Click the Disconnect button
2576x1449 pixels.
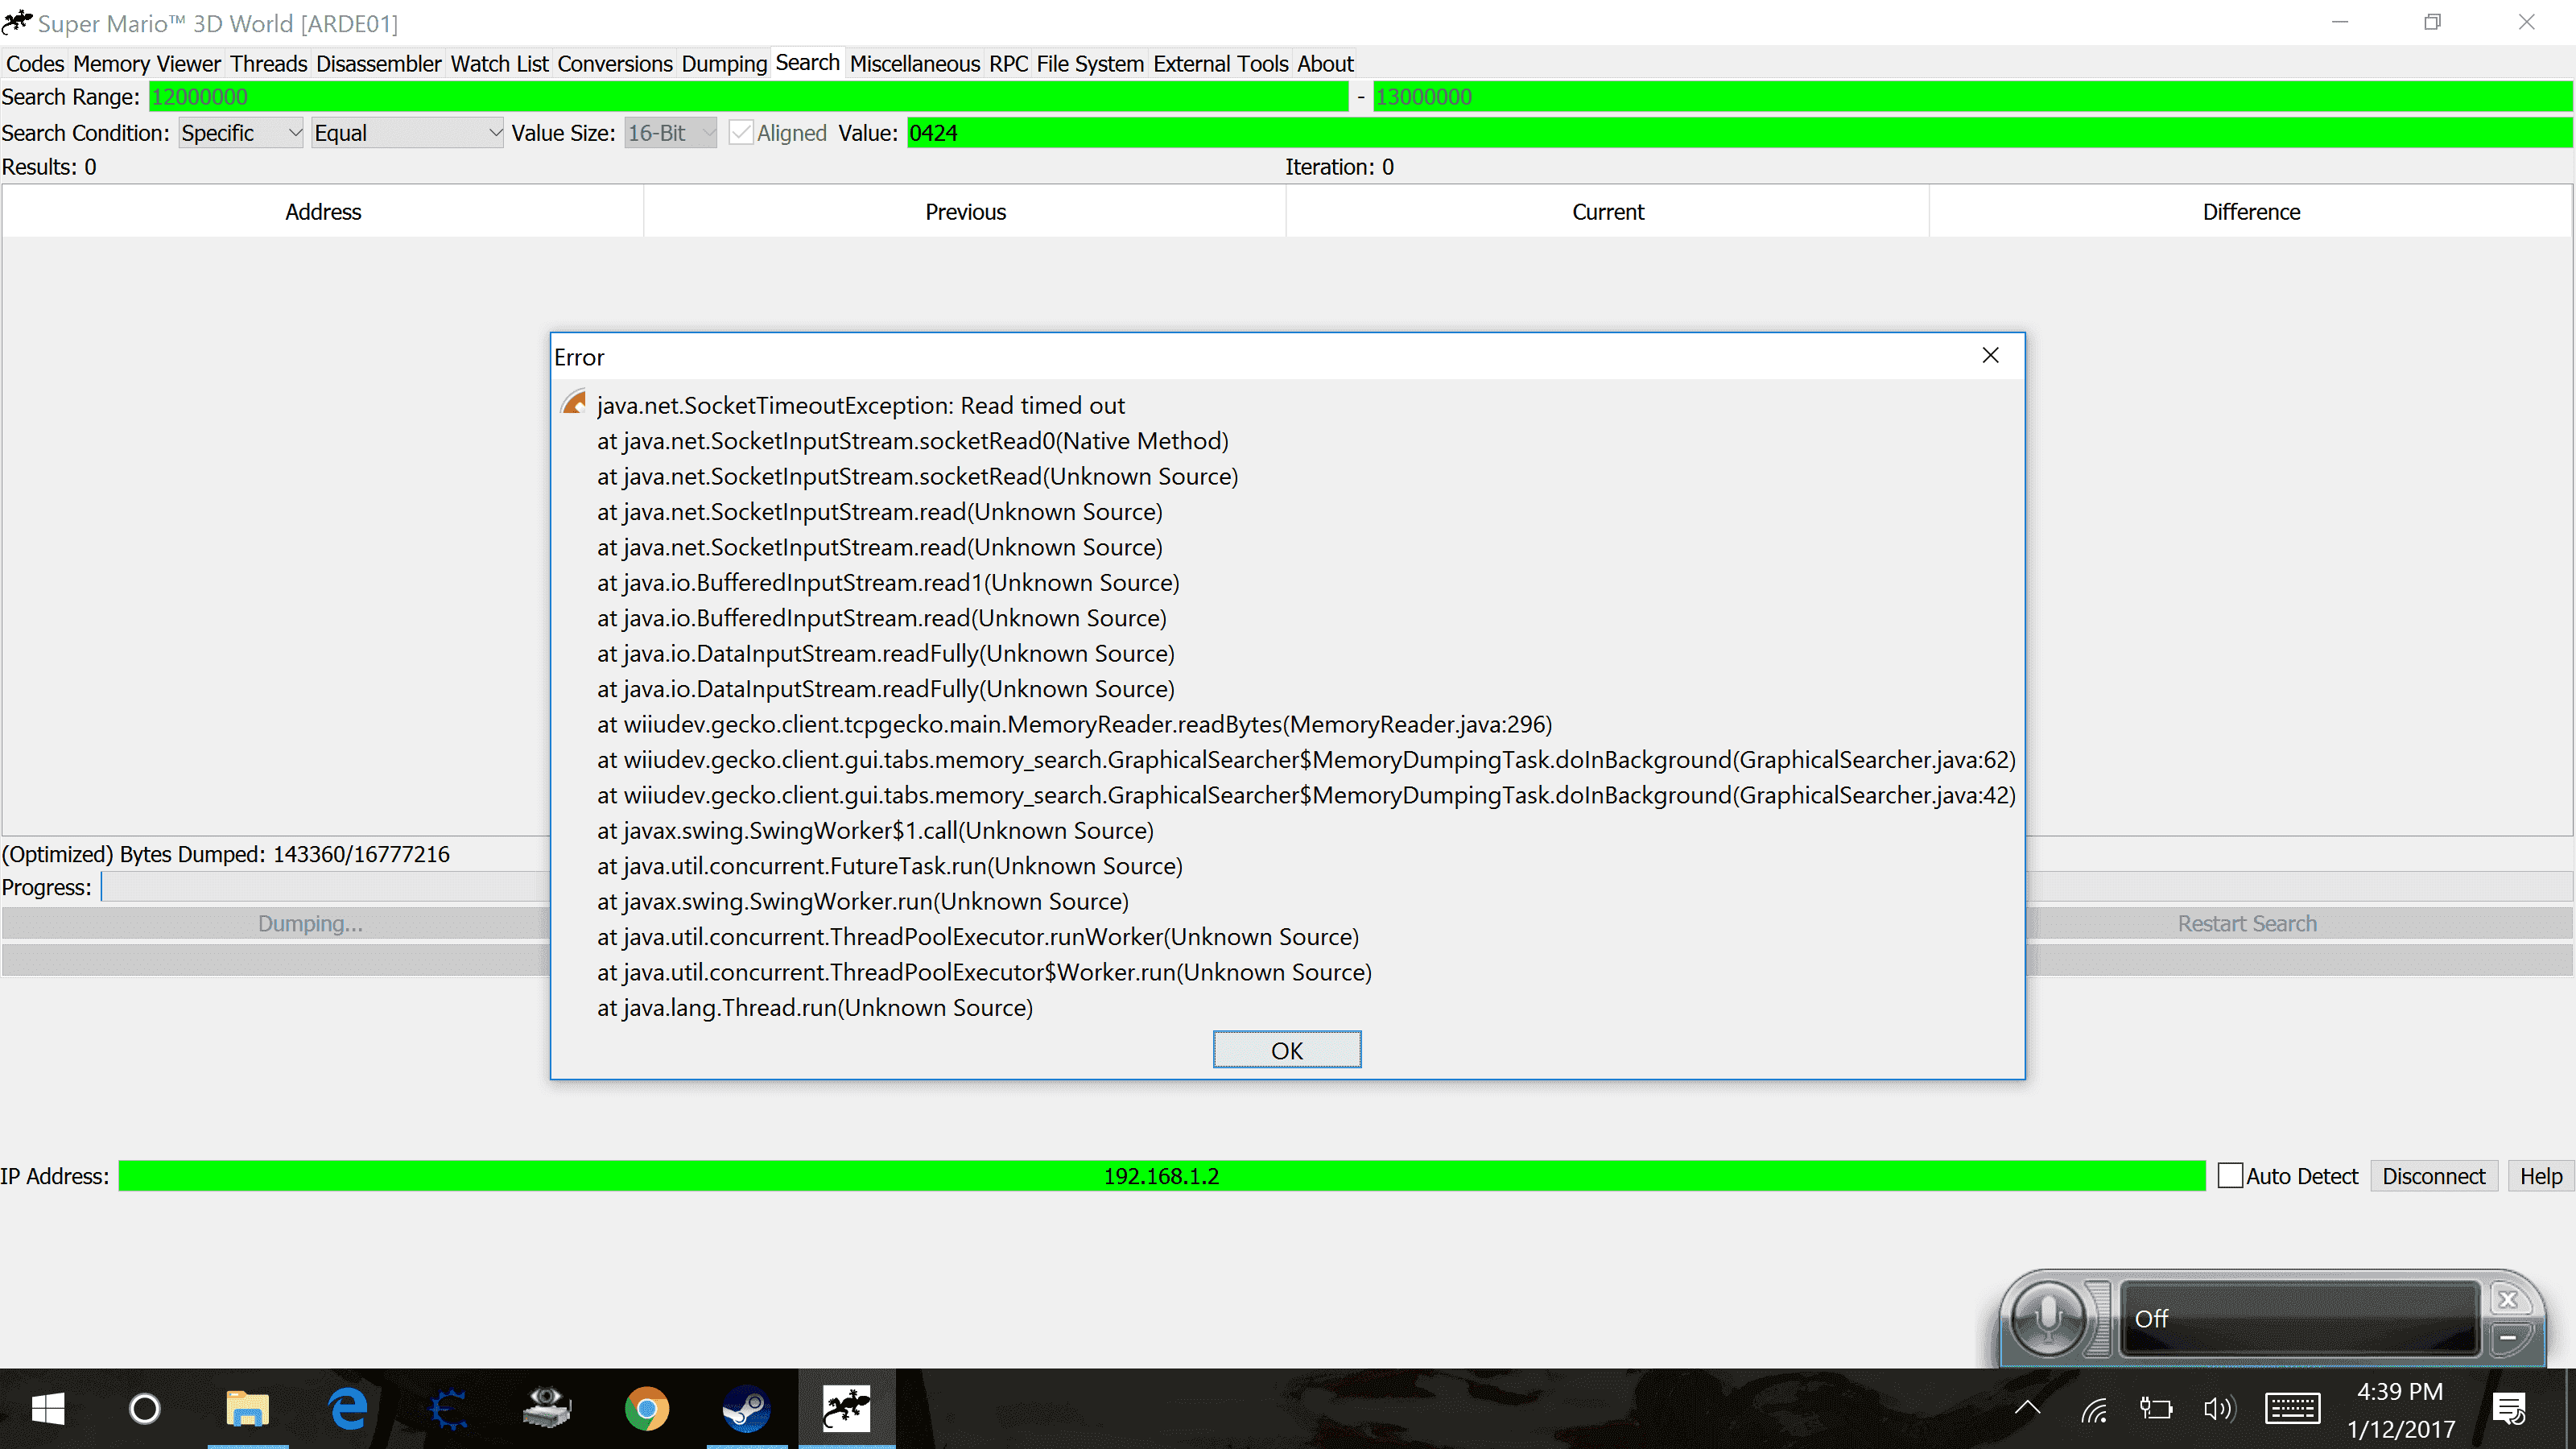click(2434, 1176)
